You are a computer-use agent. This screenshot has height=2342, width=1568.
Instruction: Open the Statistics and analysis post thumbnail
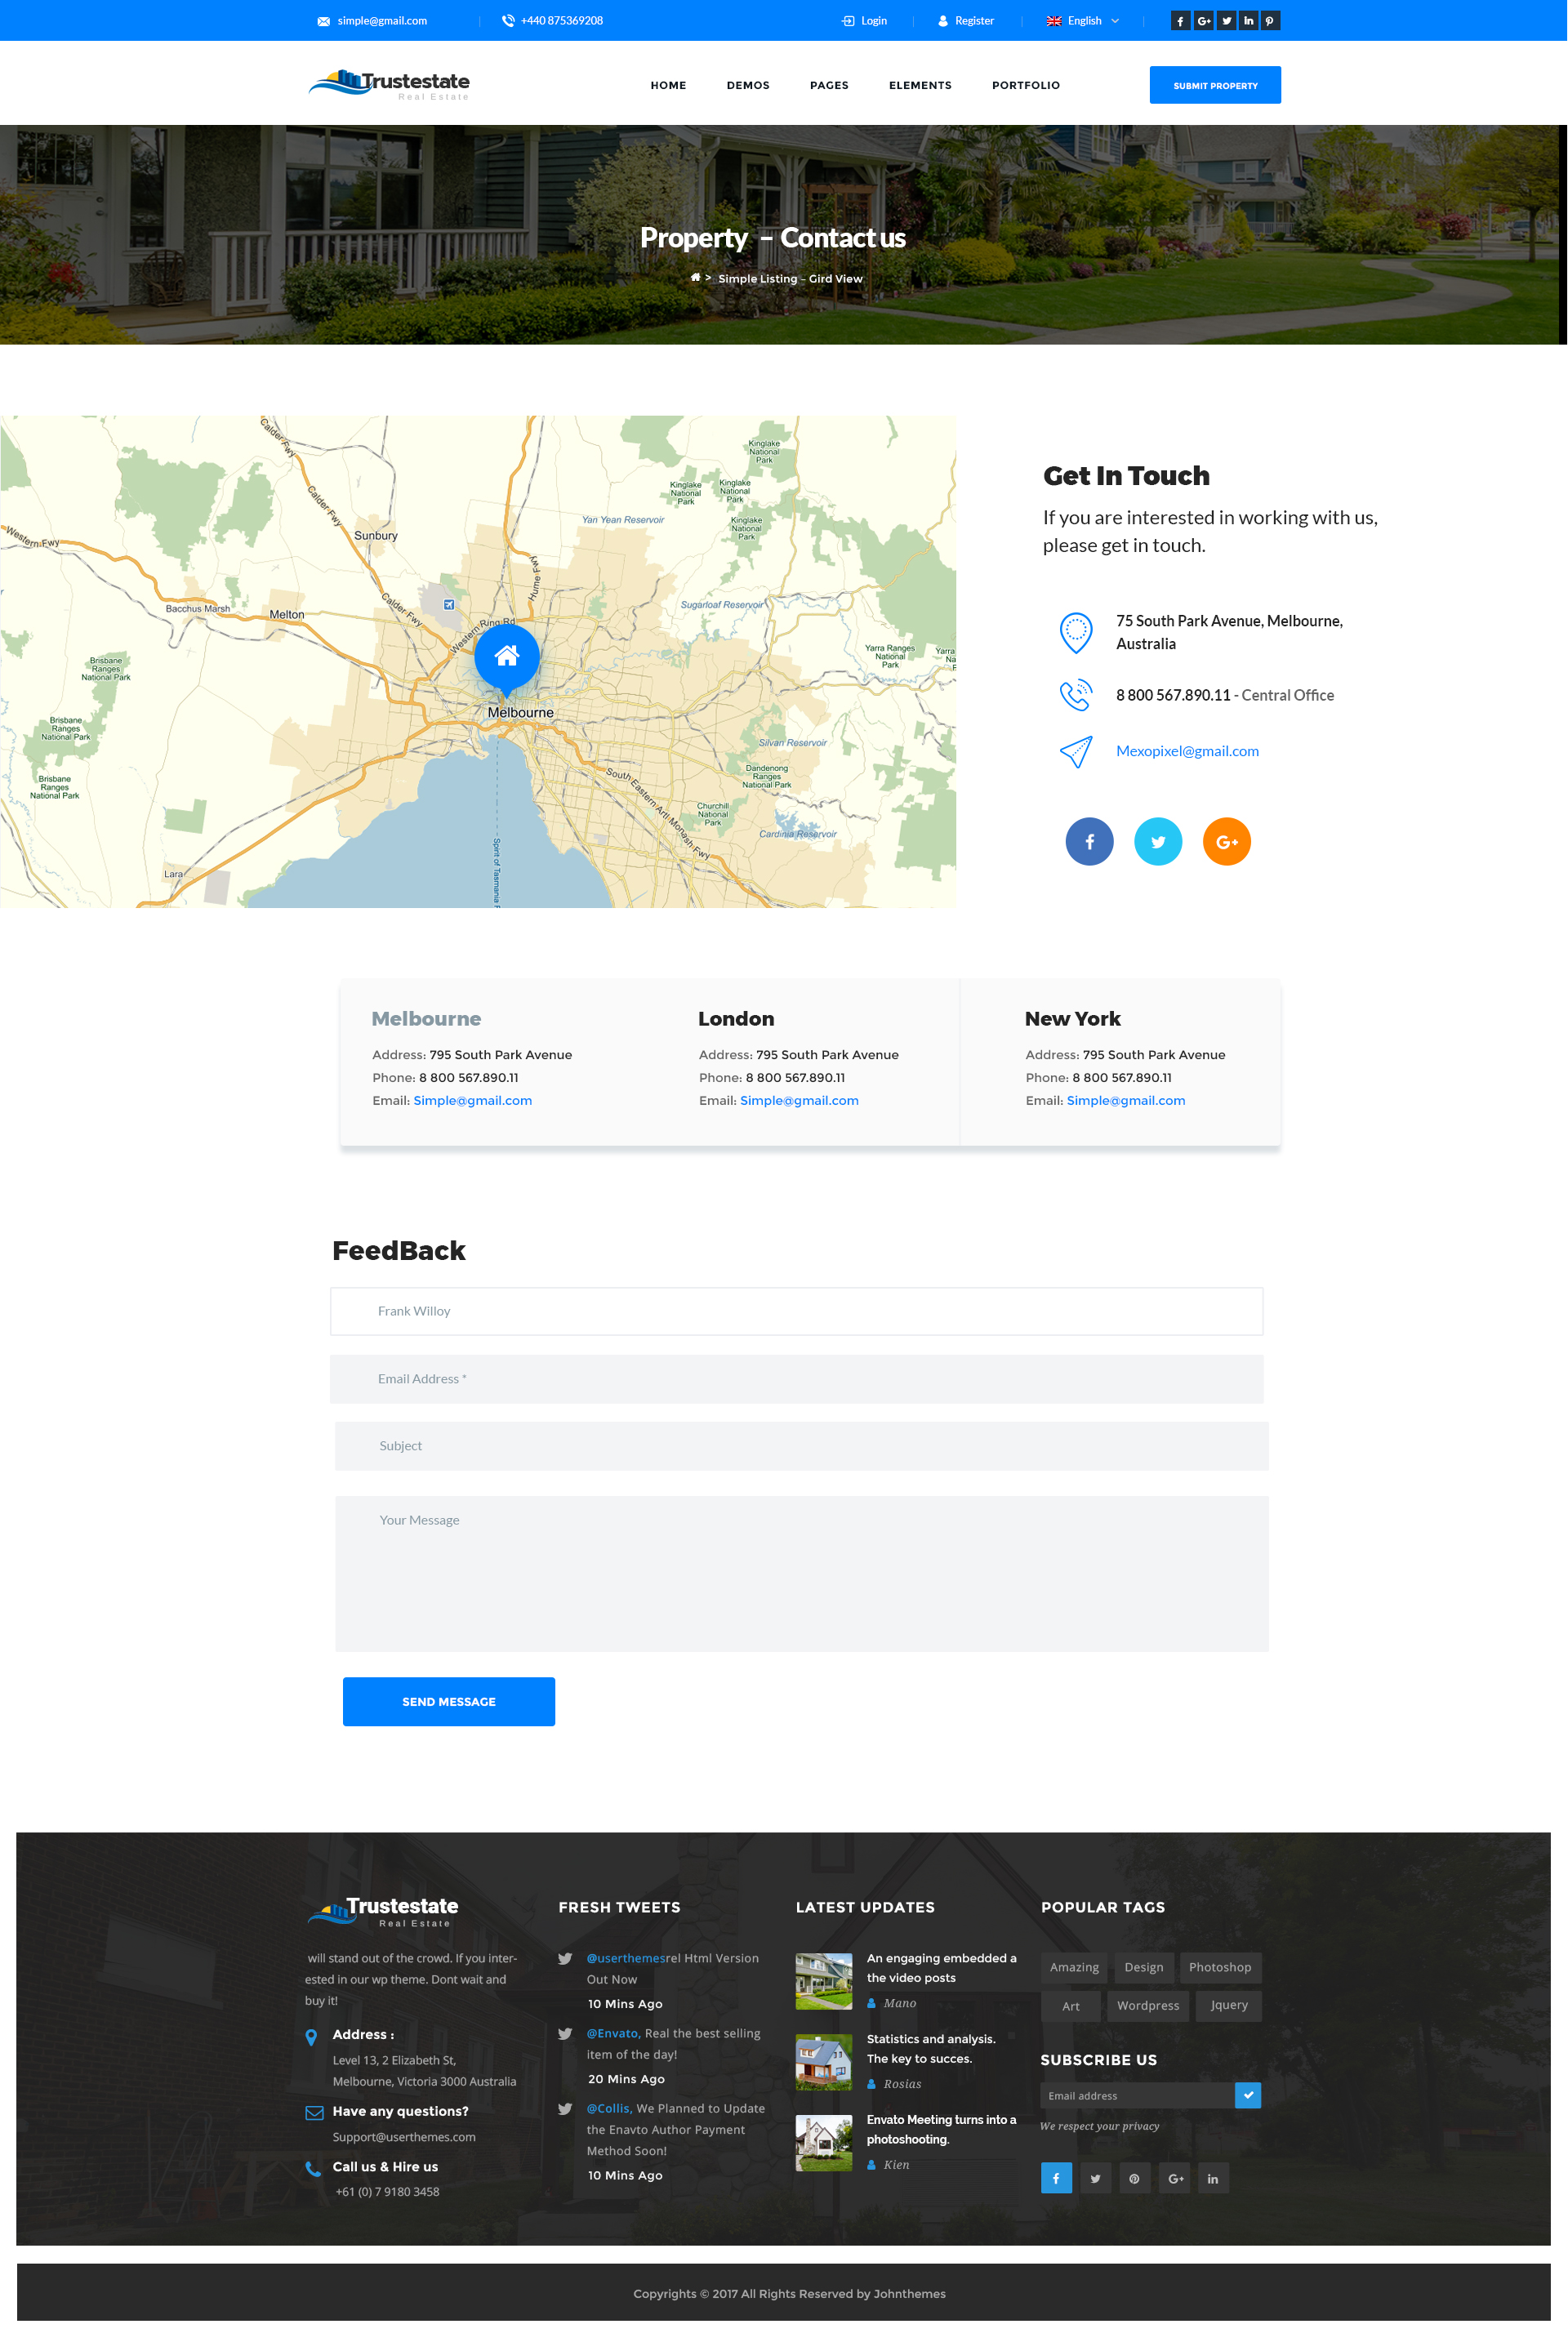824,2062
